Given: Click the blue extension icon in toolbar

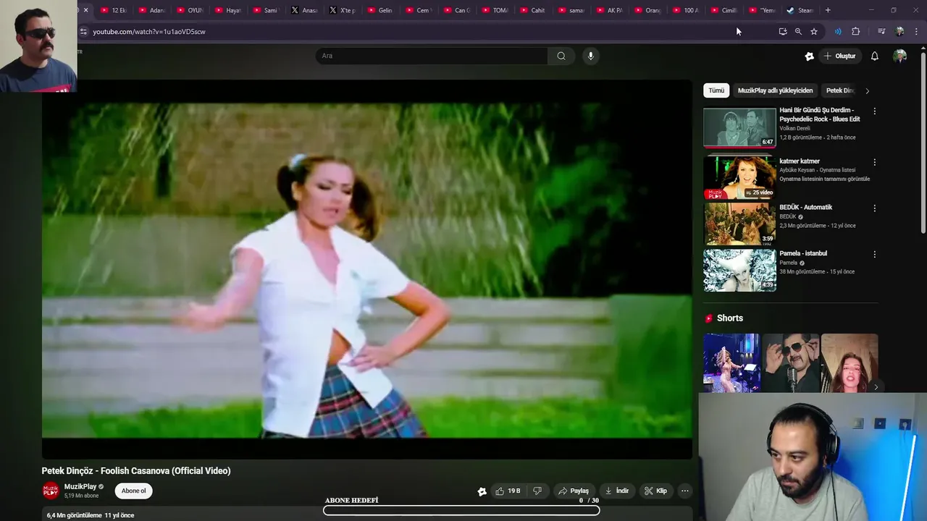Looking at the screenshot, I should 838,31.
